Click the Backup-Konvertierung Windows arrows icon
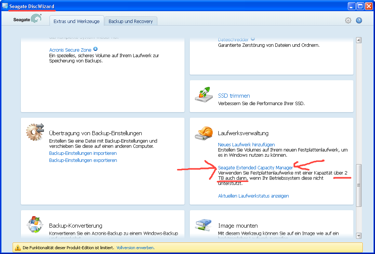375x254 pixels. (x=35, y=224)
